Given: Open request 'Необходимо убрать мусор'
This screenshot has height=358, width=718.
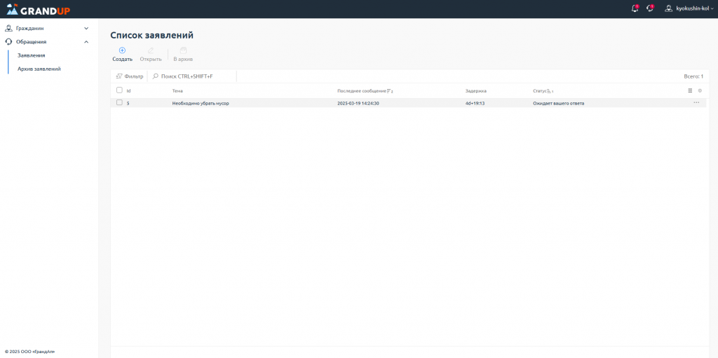Looking at the screenshot, I should pos(201,103).
